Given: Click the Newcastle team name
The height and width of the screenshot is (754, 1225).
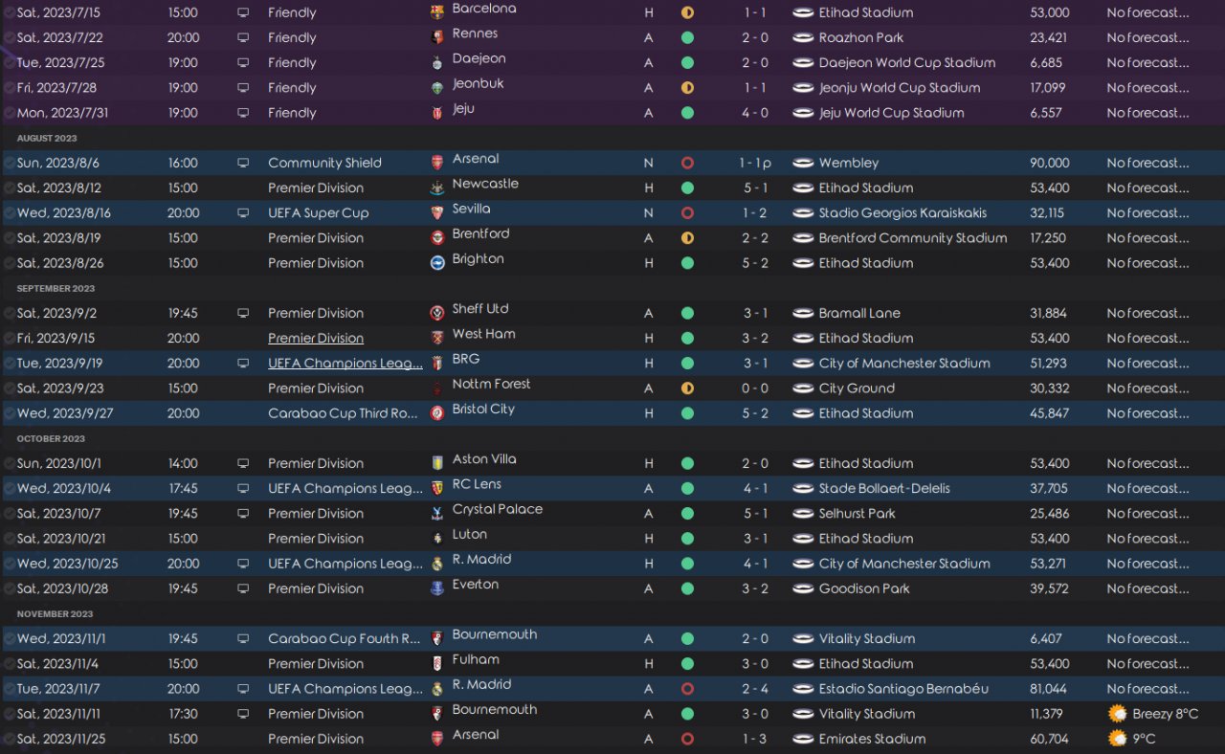Looking at the screenshot, I should click(x=485, y=184).
